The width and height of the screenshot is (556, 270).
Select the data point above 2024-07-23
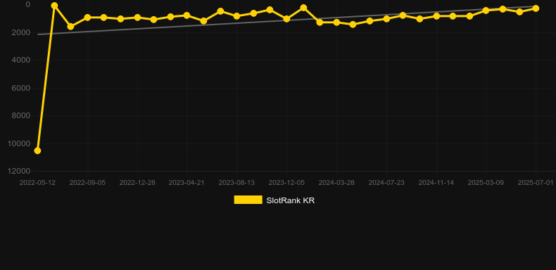tap(386, 18)
